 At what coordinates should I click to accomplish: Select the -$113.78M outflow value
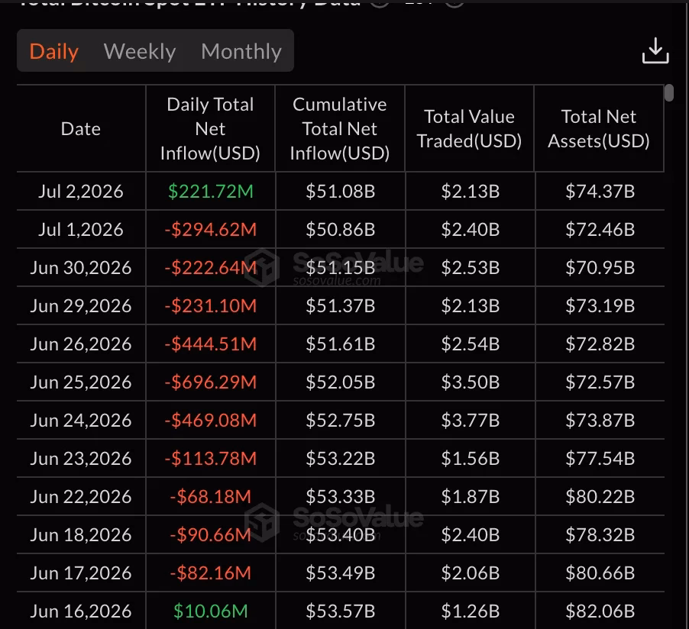[x=211, y=459]
